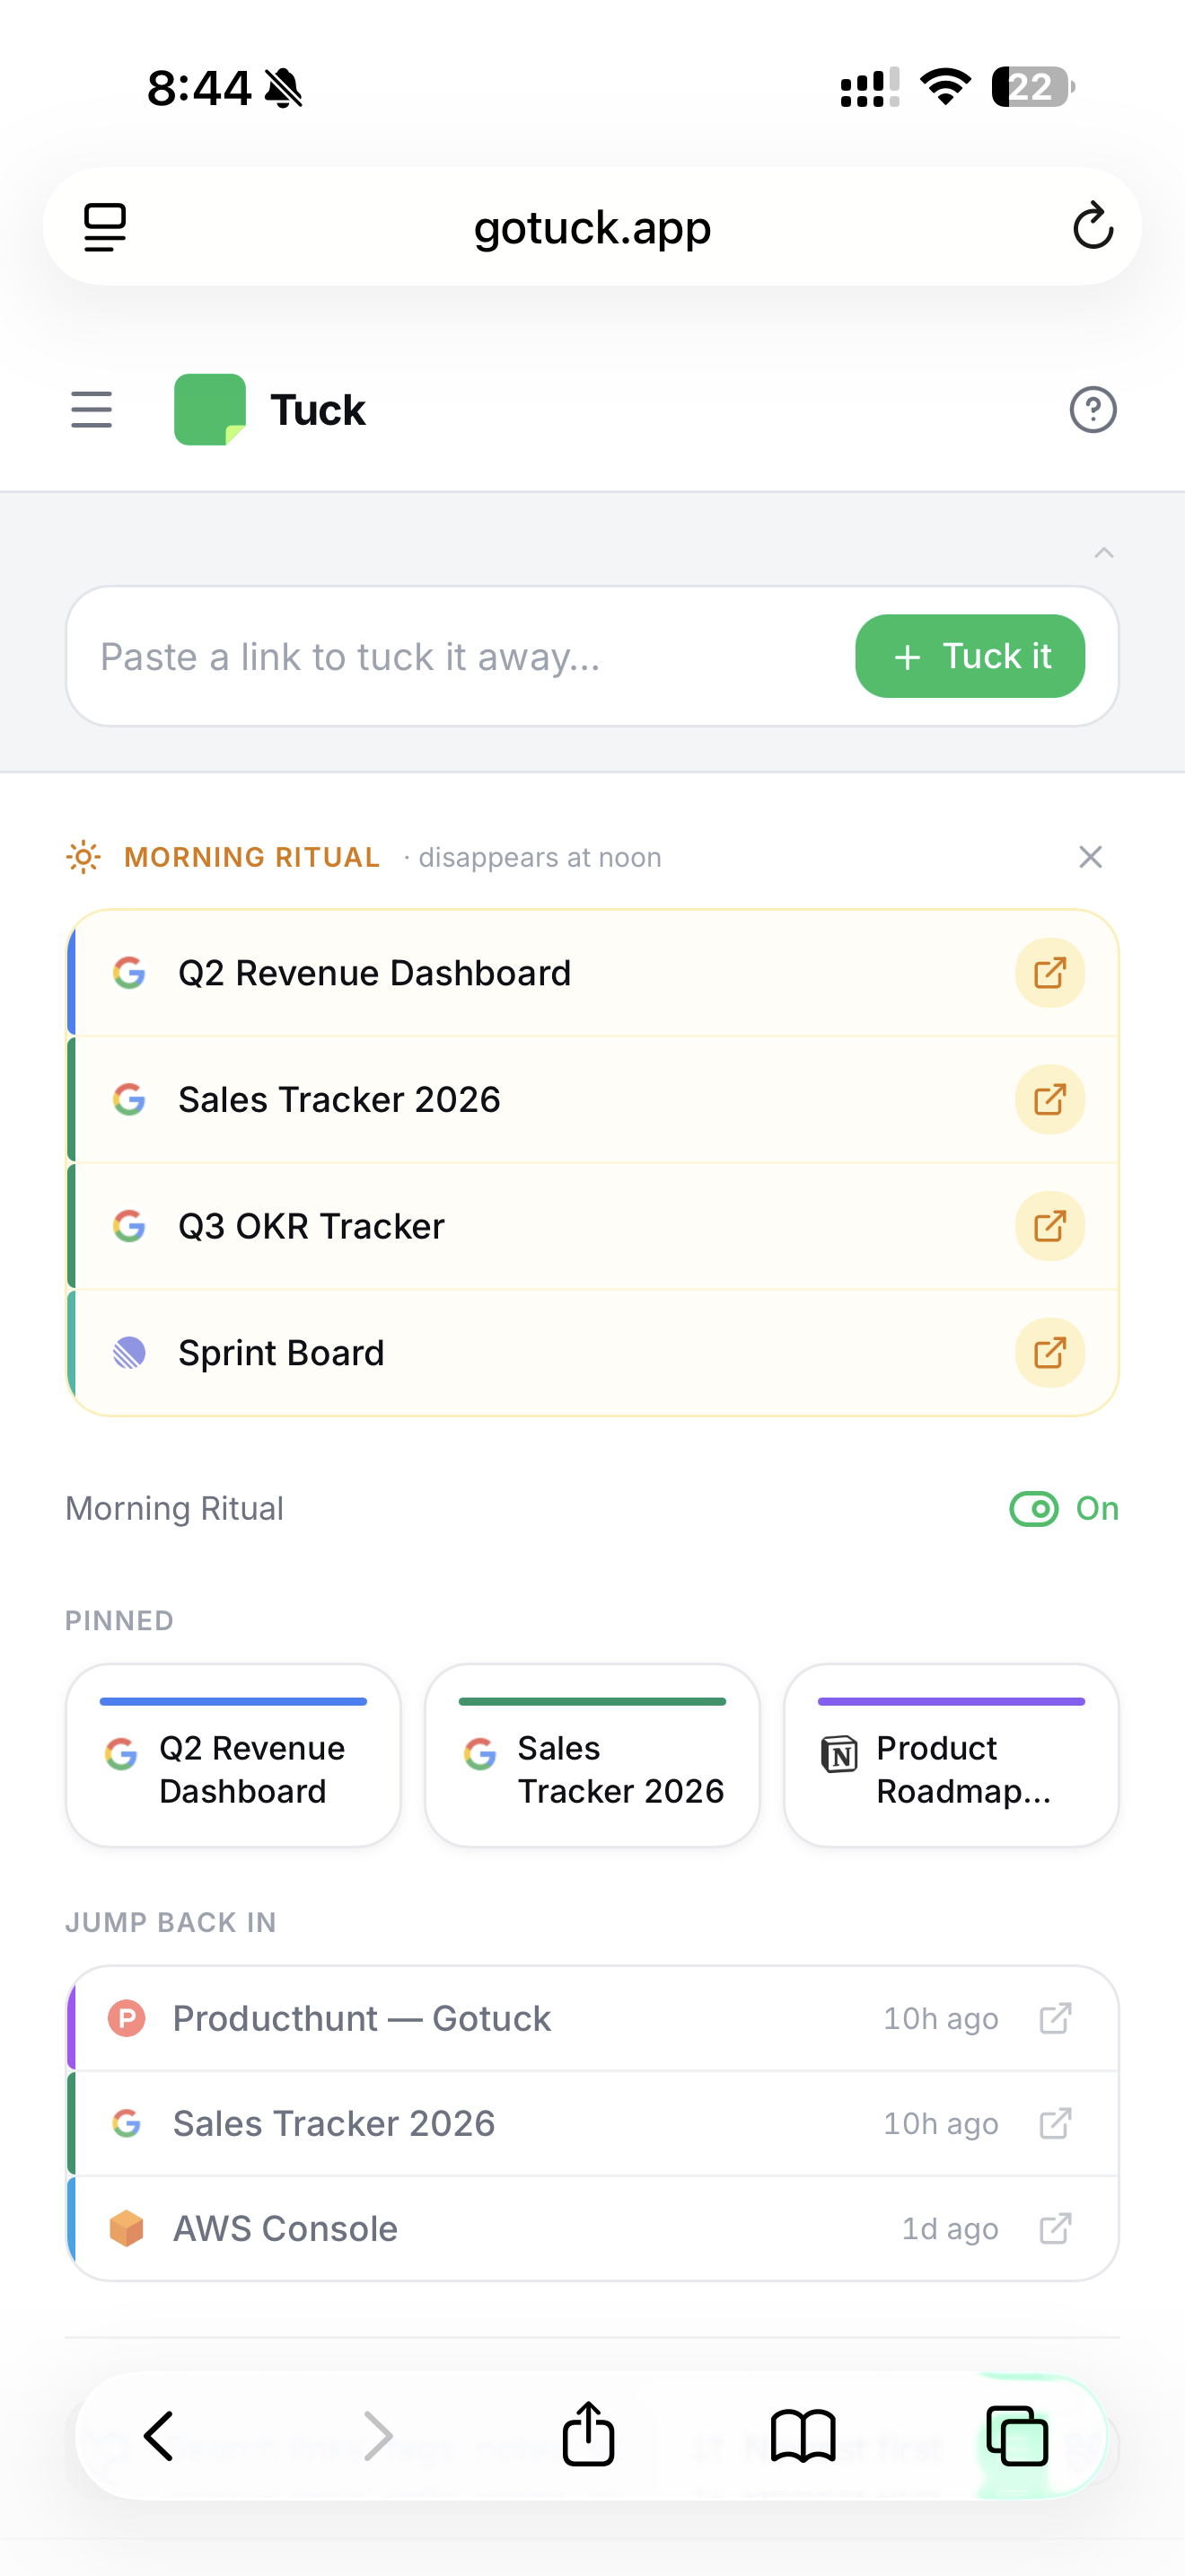The height and width of the screenshot is (2576, 1185).
Task: Toggle Morning Ritual switch off
Action: point(1063,1508)
